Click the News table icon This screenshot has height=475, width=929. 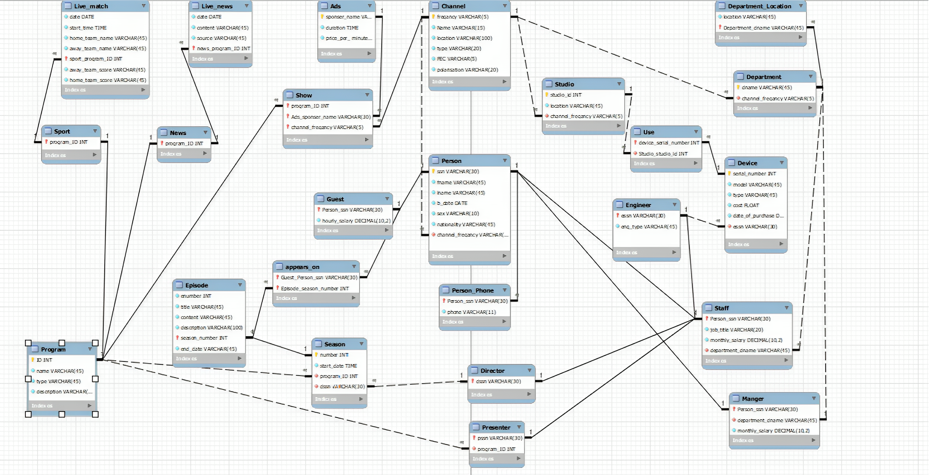[164, 132]
